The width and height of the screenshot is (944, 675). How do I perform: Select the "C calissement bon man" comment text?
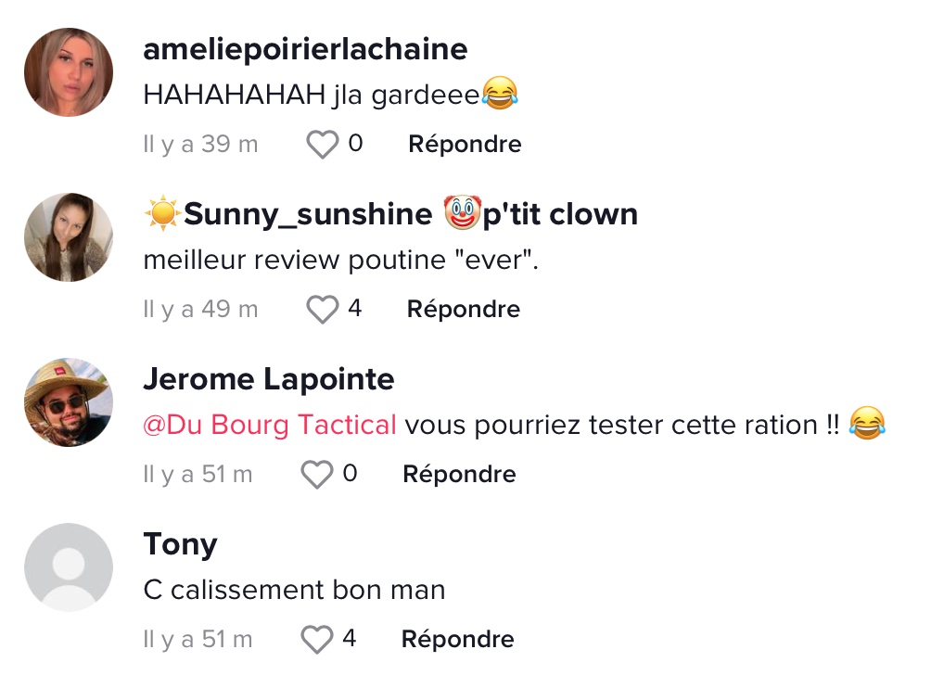(x=294, y=590)
